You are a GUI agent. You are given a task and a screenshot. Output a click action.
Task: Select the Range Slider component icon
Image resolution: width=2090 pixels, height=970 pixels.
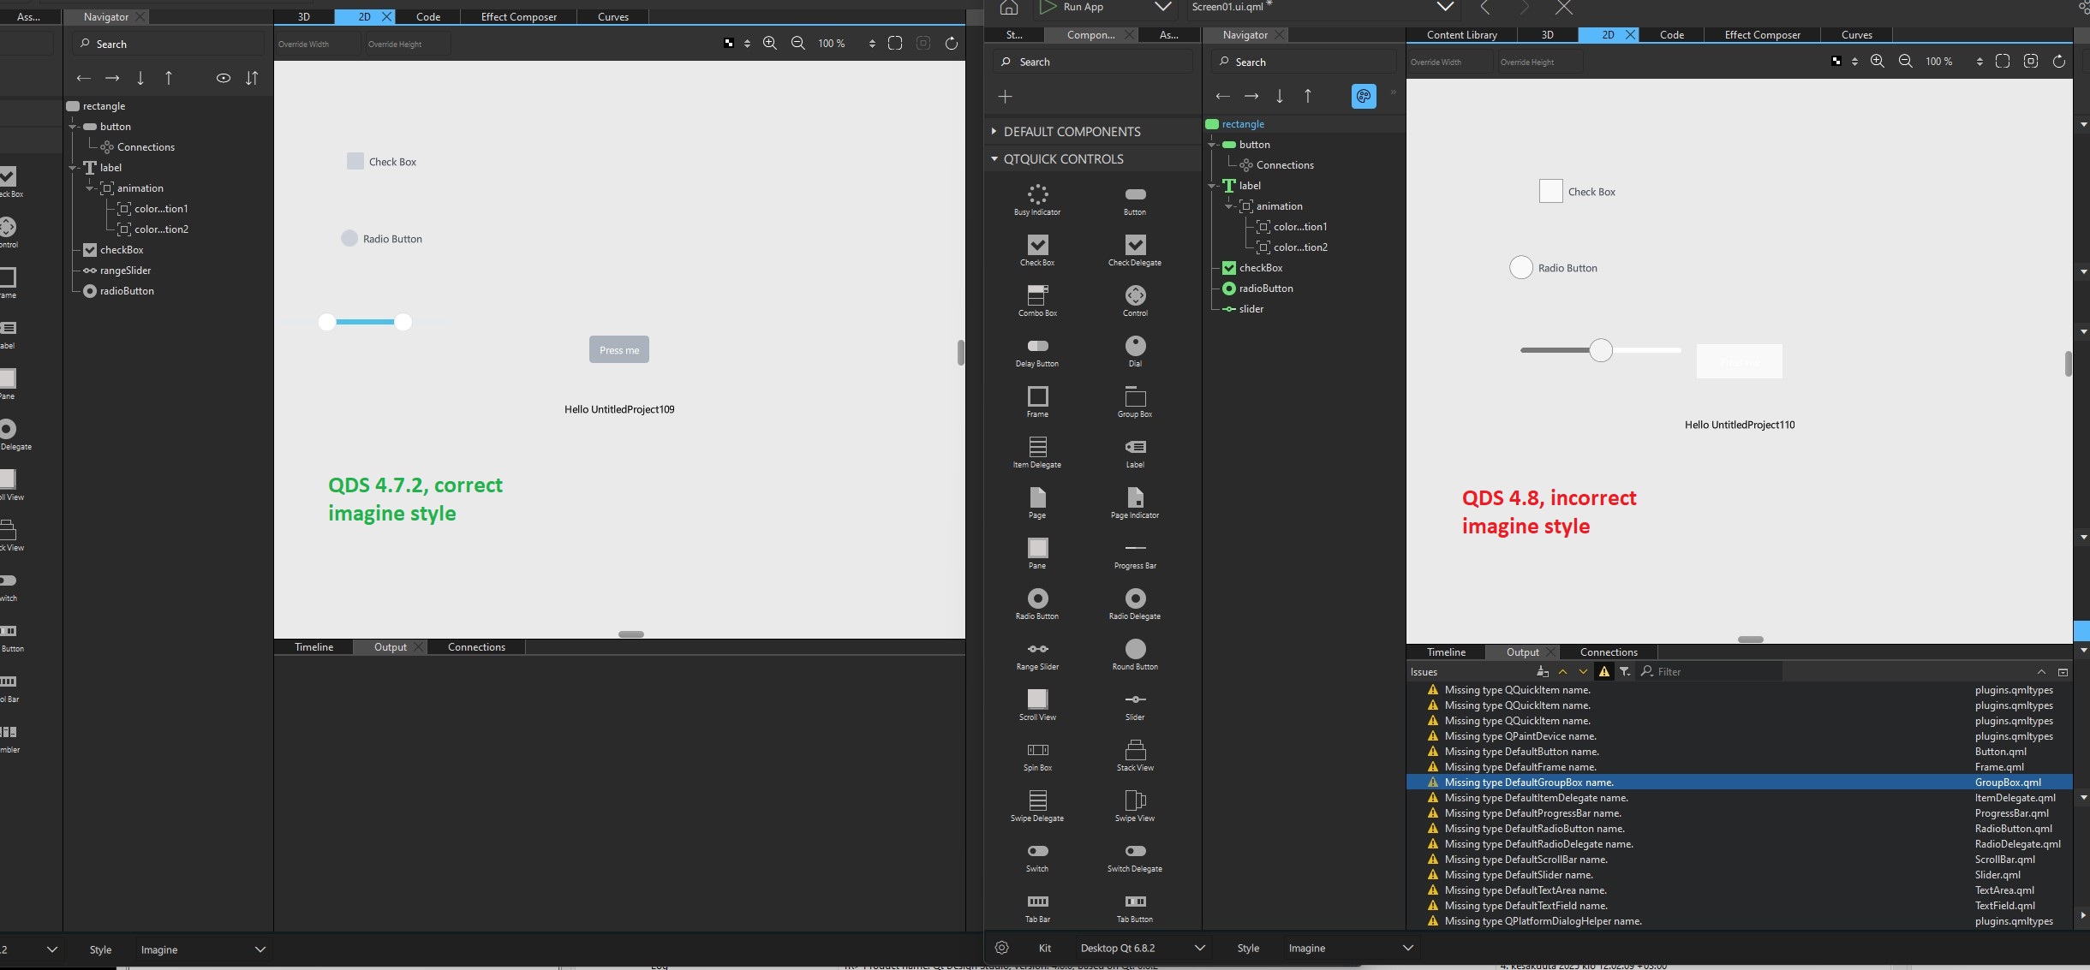click(1037, 648)
